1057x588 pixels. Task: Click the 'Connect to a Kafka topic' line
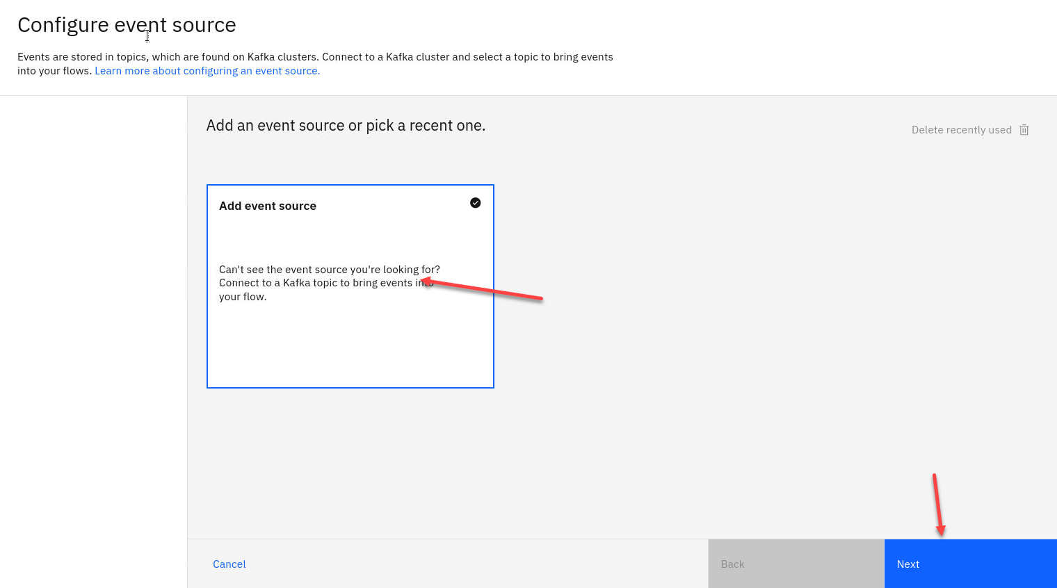point(315,283)
